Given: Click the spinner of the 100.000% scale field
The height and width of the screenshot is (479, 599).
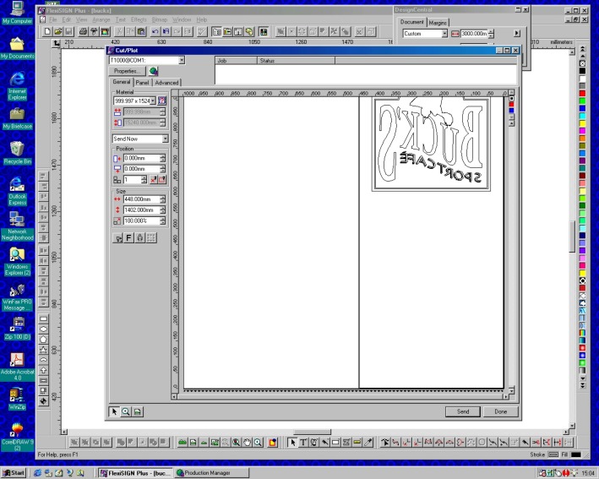Looking at the screenshot, I should 163,220.
